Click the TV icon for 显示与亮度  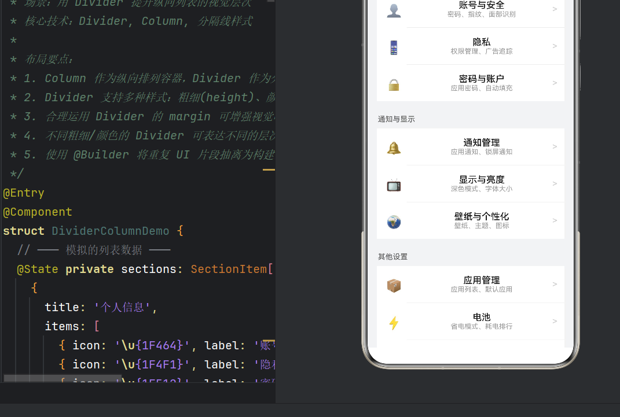point(394,185)
